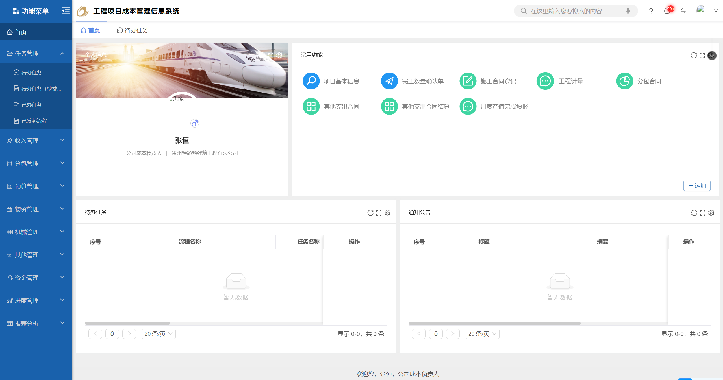Viewport: 723px width, 380px height.
Task: Open 已发起流程 sidebar item
Action: [36, 121]
